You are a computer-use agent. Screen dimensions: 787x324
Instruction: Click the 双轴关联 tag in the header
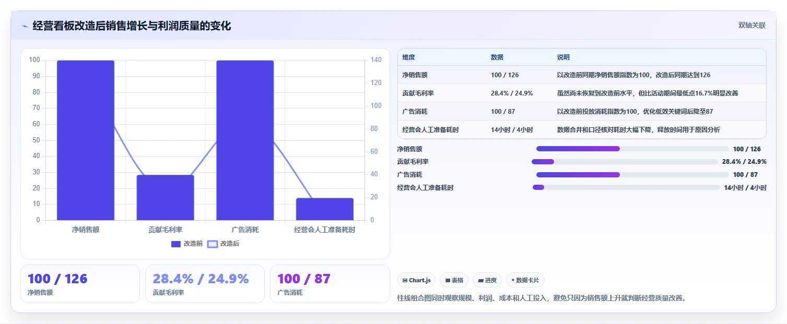(751, 26)
